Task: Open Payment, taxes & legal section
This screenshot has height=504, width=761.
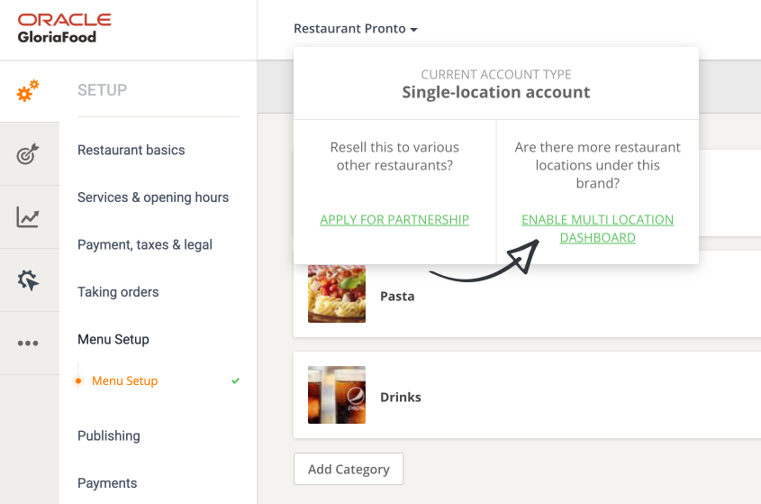Action: pos(145,244)
